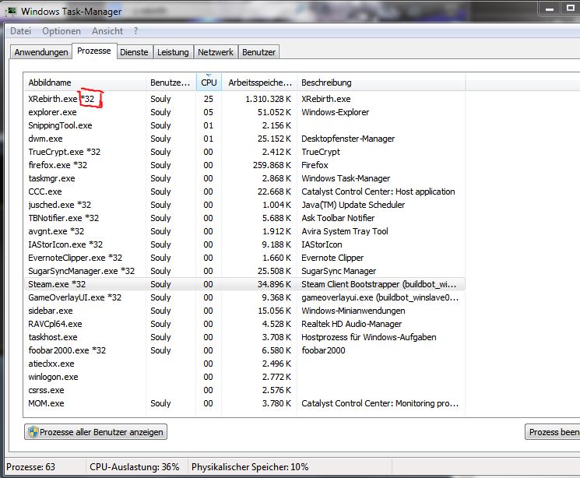Viewport: 580px width, 478px height.
Task: Maximize the Task-Manager window
Action: point(570,8)
